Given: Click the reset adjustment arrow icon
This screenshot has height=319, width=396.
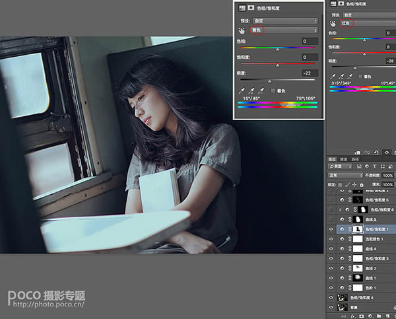Looking at the screenshot, I should pyautogui.click(x=376, y=152).
